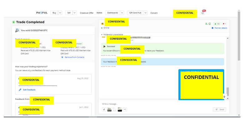Open the Gift Card Hub menu
This screenshot has width=247, height=126.
pos(135,13)
